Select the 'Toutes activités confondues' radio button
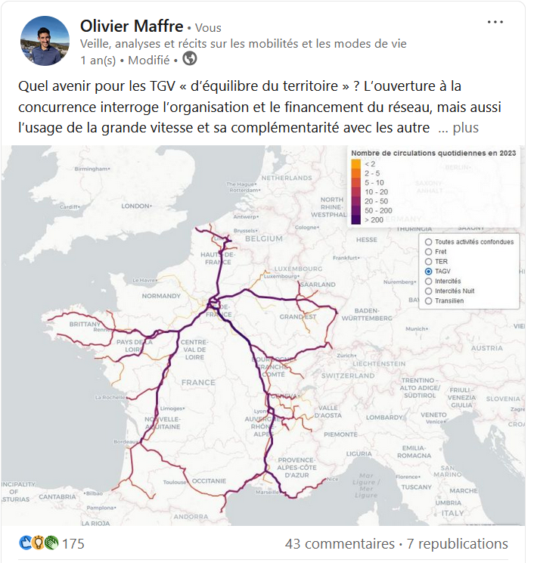Screen dimensions: 534x563 pyautogui.click(x=429, y=242)
